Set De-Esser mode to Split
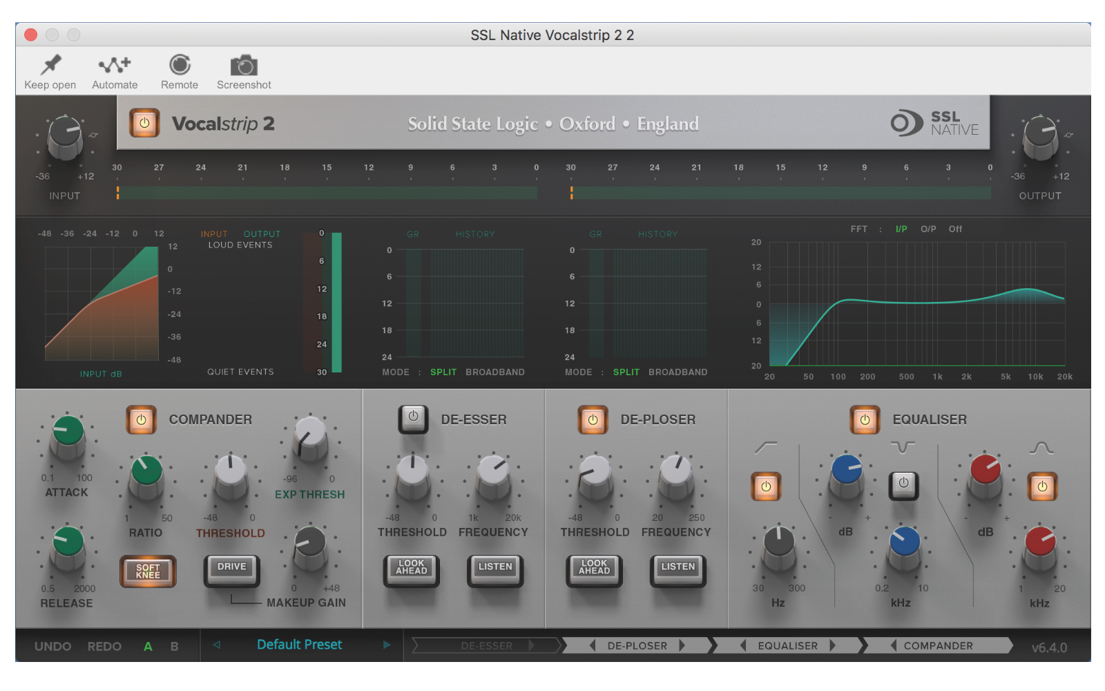 coord(443,372)
